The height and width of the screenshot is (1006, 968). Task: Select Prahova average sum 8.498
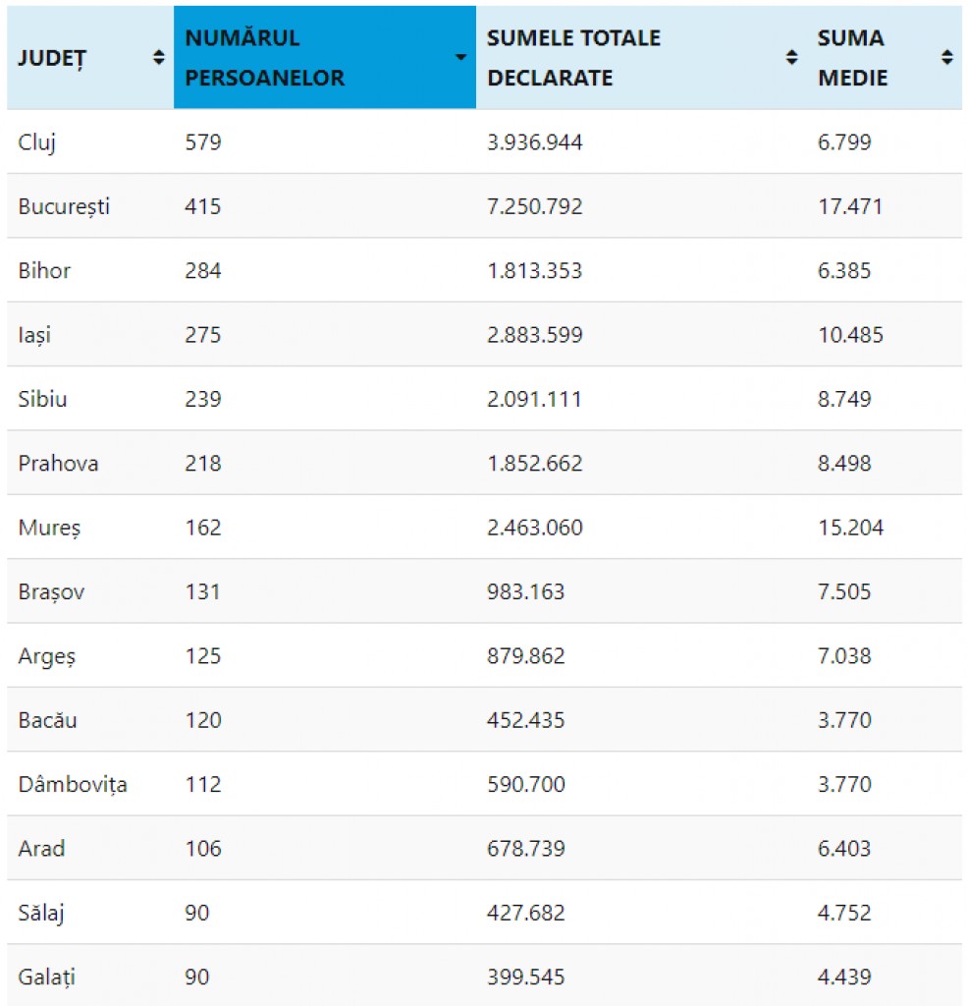(x=844, y=464)
